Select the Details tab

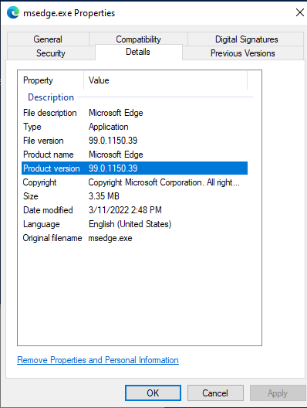coord(138,52)
